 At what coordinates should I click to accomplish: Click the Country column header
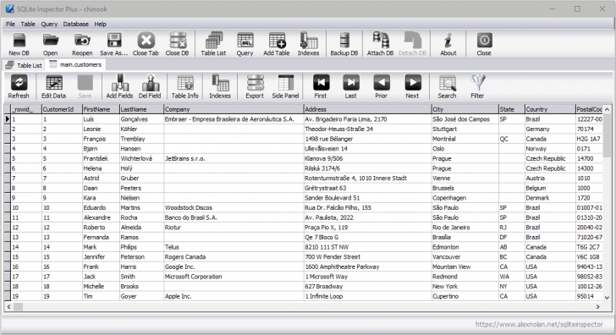coord(550,109)
